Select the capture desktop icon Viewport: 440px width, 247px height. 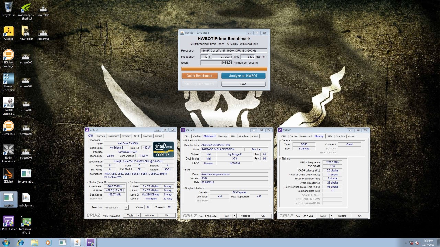pyautogui.click(x=9, y=199)
